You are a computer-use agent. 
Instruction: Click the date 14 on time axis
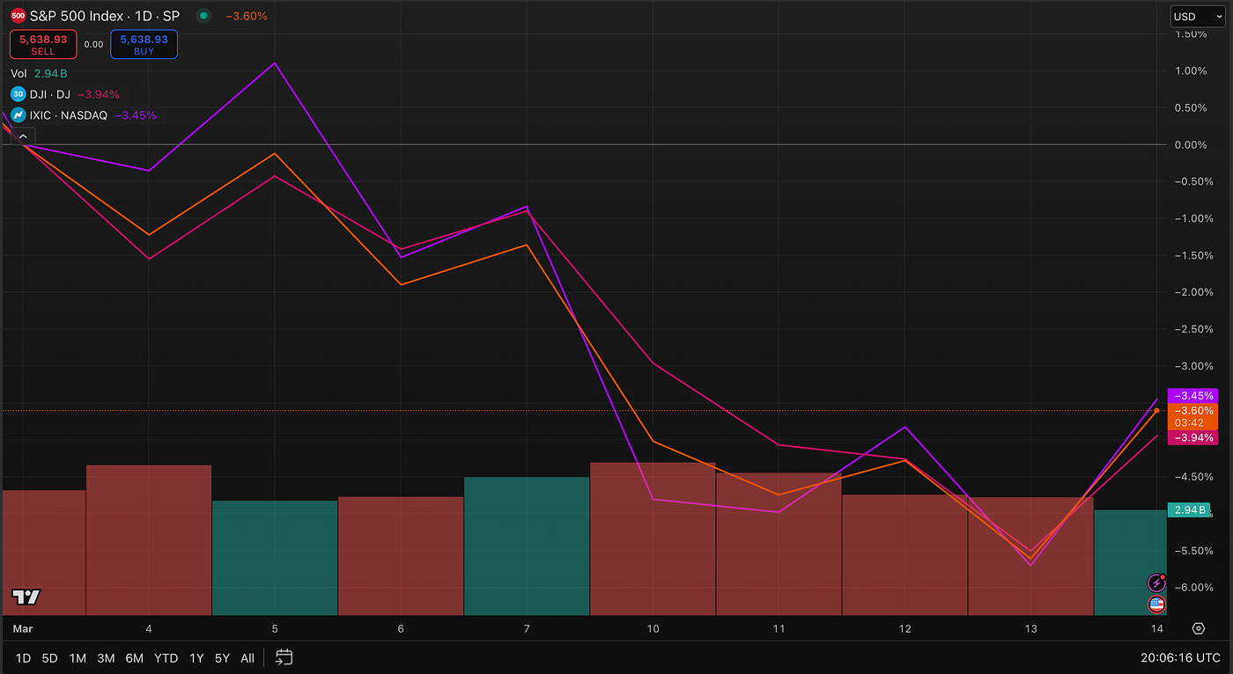[1156, 629]
